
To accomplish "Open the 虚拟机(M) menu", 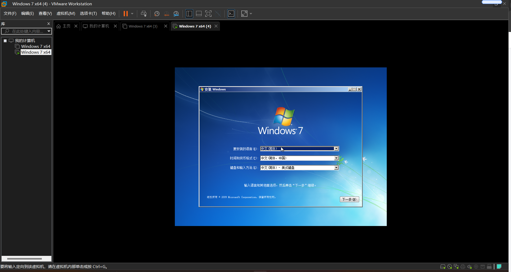I will 66,13.
